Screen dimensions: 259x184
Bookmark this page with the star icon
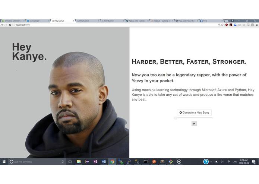coord(222,25)
